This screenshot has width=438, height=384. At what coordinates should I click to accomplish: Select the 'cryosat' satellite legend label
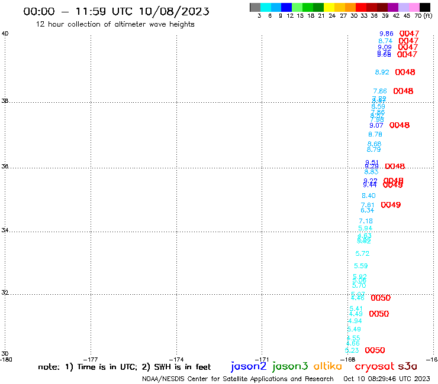coord(374,366)
